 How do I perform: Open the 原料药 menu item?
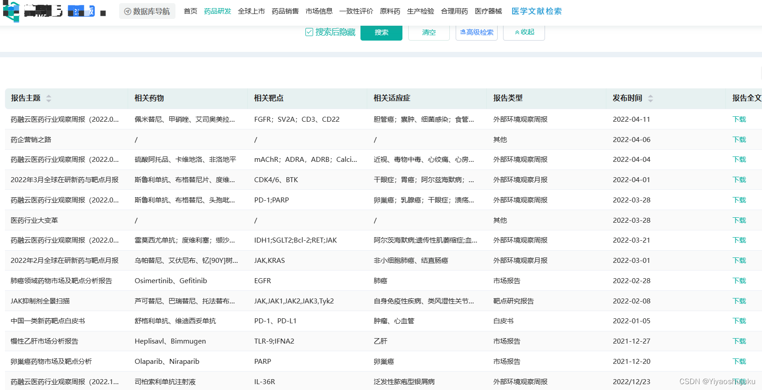390,11
